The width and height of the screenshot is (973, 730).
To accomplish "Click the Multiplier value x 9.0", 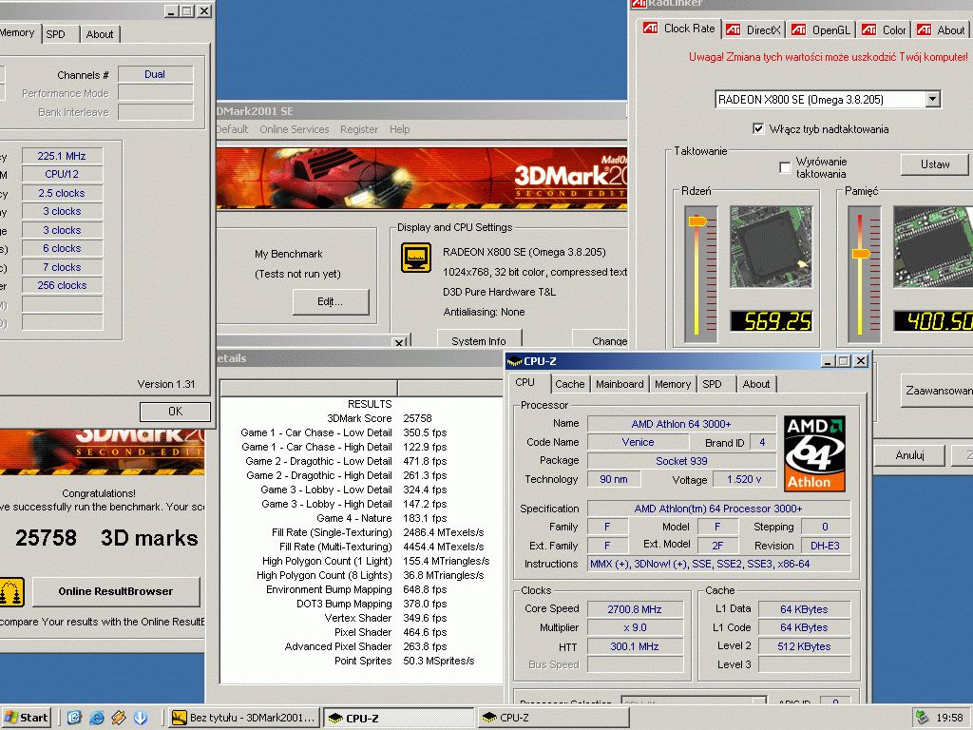I will point(635,627).
